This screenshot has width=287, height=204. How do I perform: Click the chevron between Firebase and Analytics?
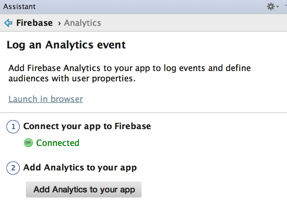(59, 23)
